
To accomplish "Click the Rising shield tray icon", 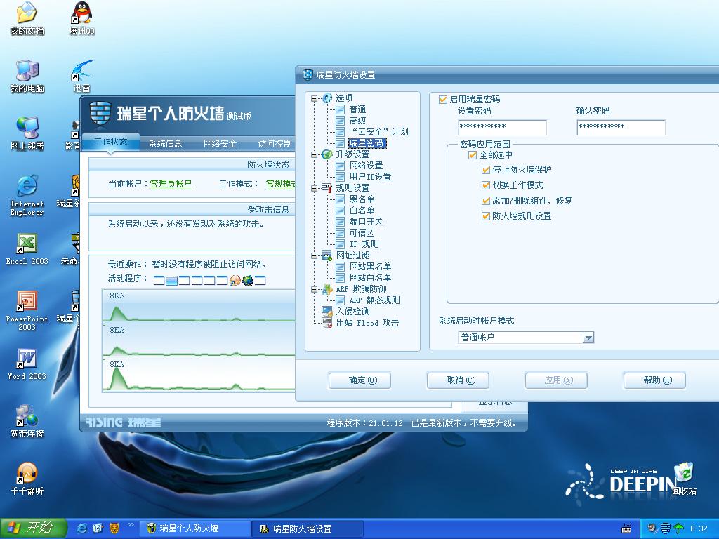I will tap(666, 528).
